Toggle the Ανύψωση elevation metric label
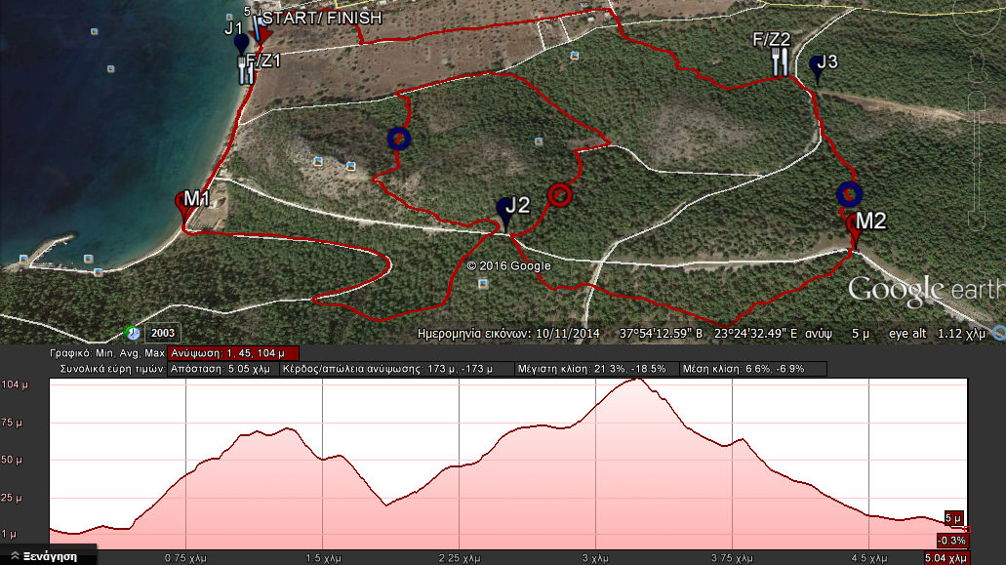1006x565 pixels. (x=233, y=353)
